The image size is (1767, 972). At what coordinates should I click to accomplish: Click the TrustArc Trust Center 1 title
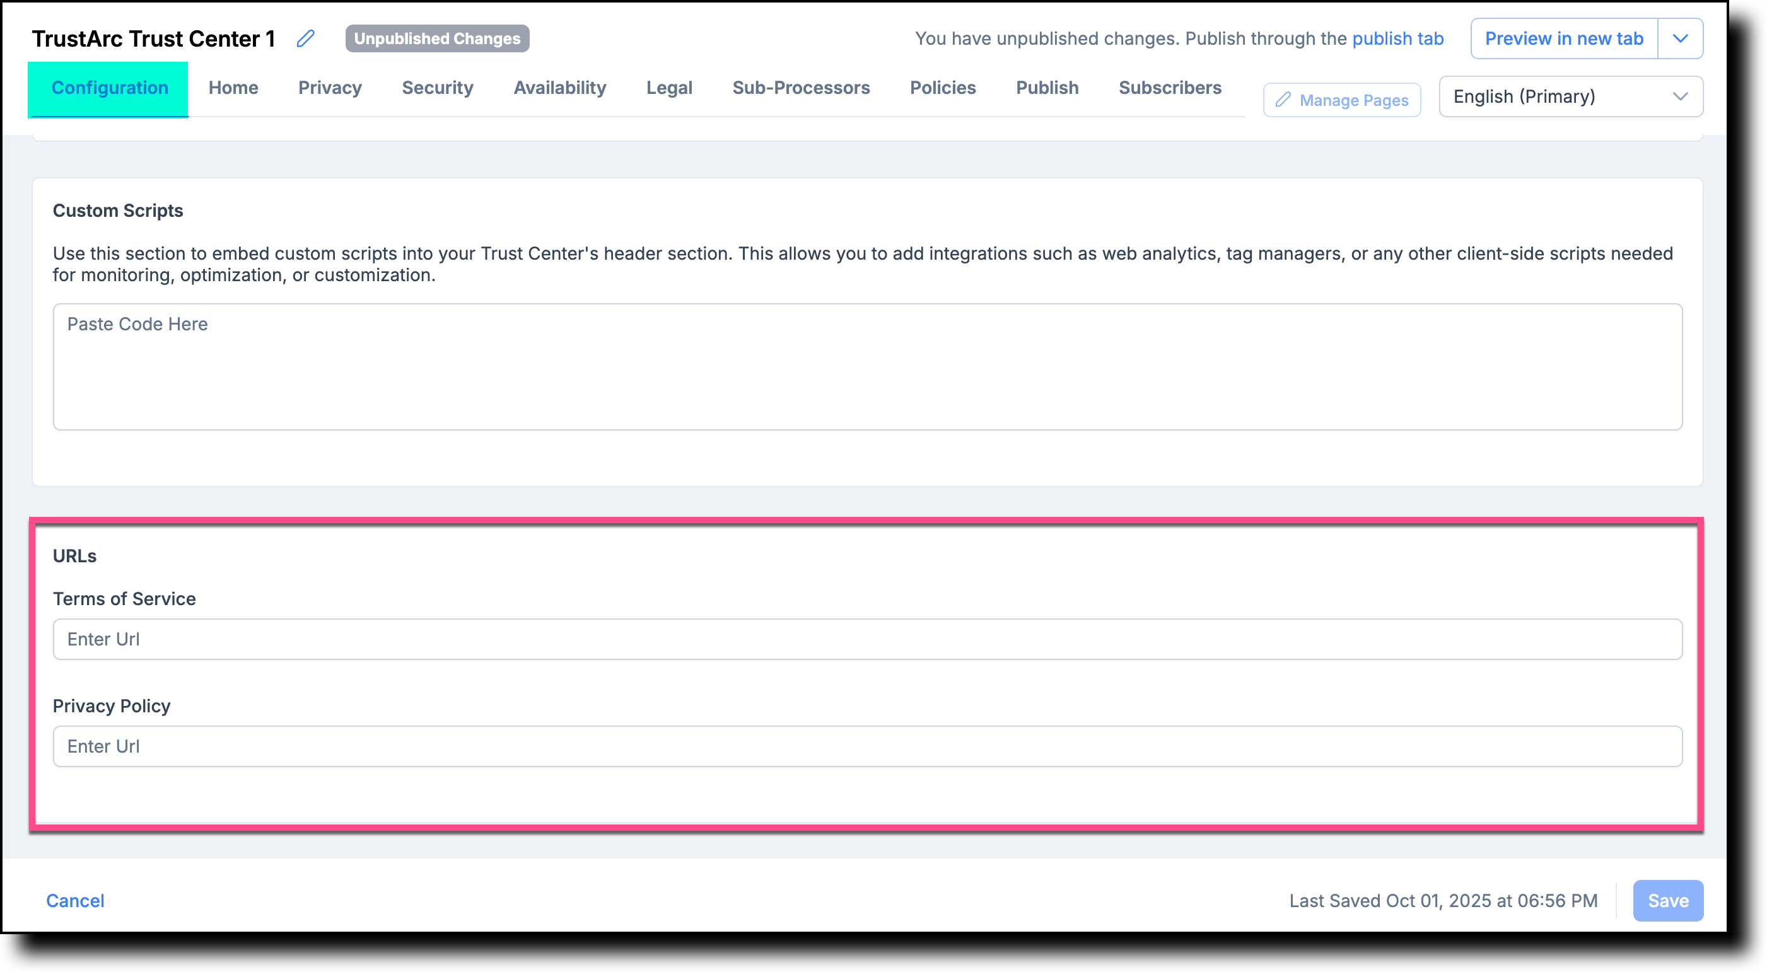tap(154, 38)
